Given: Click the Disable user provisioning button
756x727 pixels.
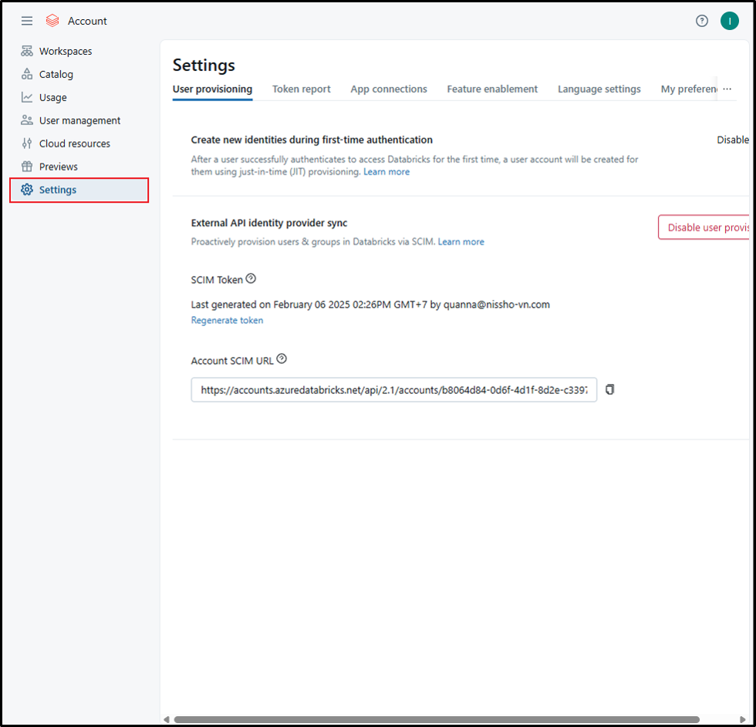Looking at the screenshot, I should click(x=705, y=227).
